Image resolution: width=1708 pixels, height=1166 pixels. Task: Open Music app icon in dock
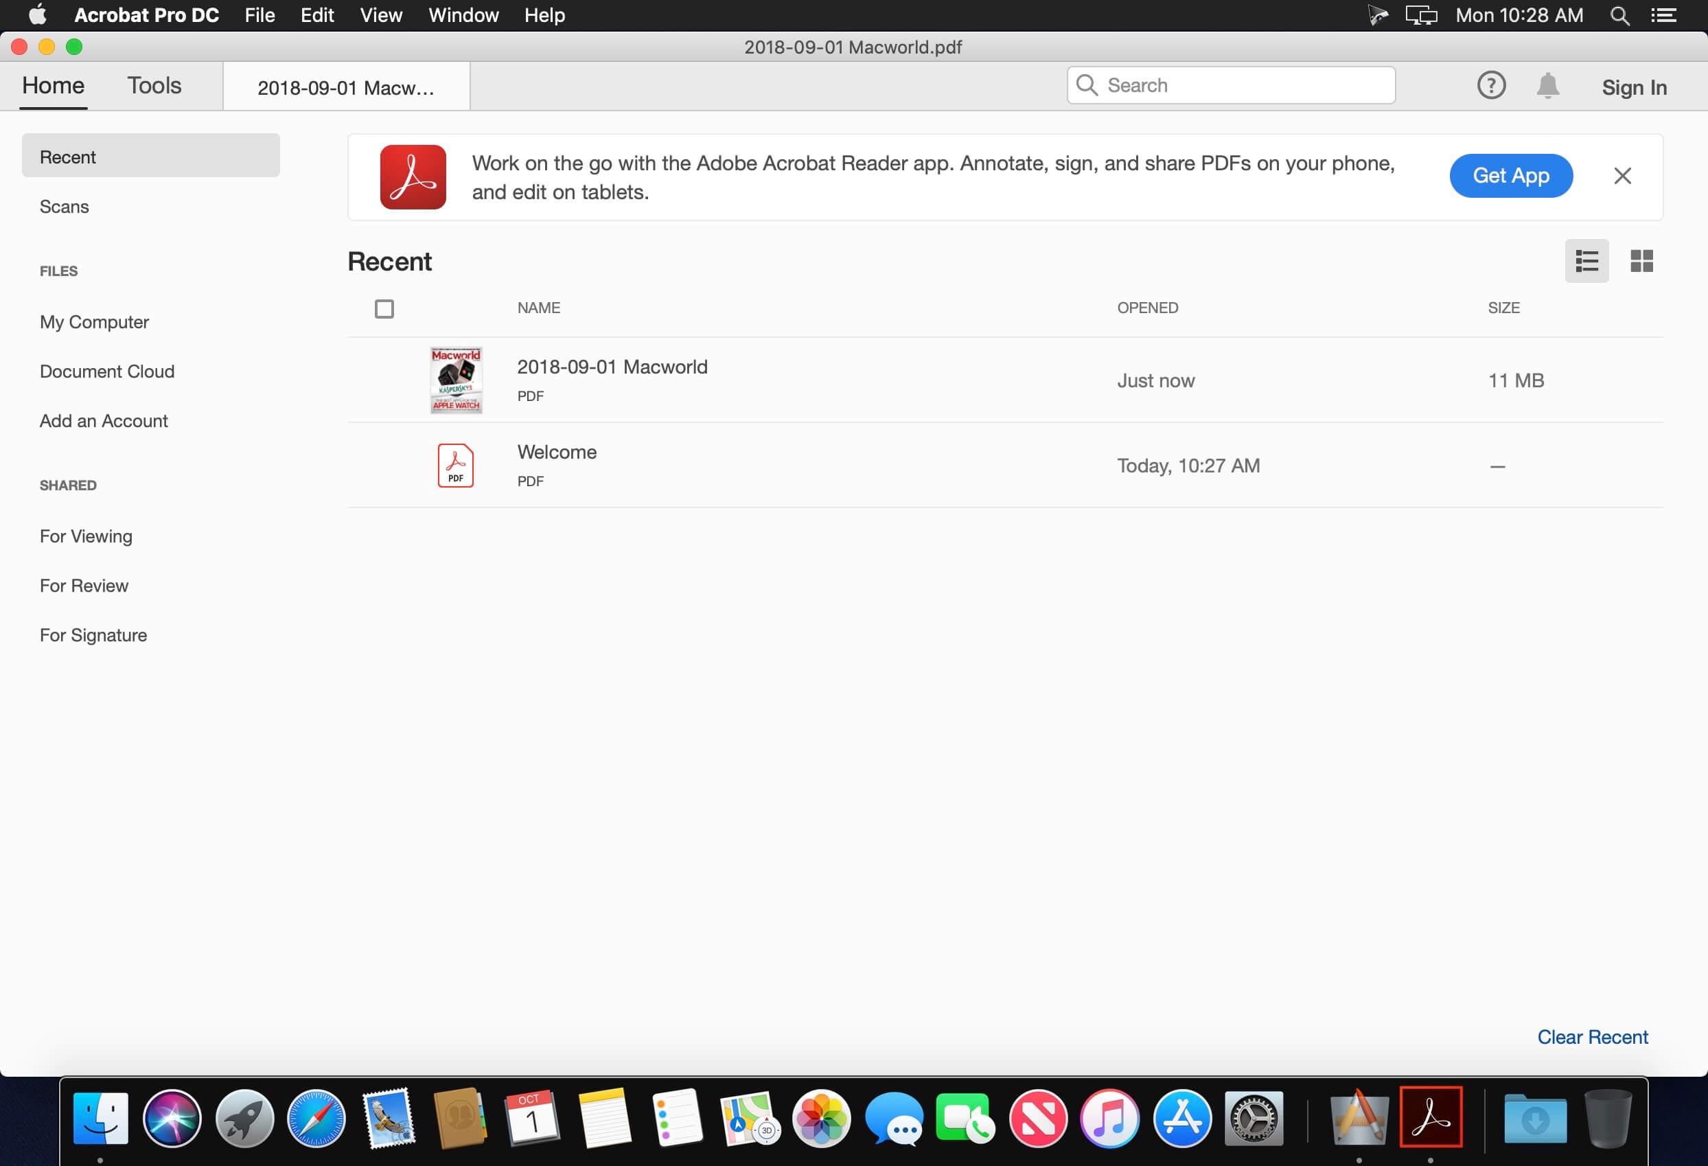(1109, 1119)
